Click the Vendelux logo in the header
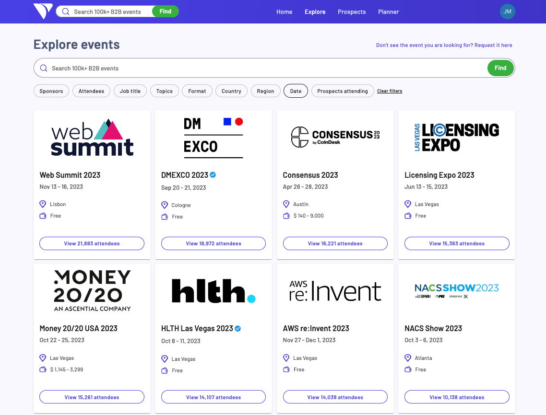The height and width of the screenshot is (415, 546). click(x=42, y=11)
